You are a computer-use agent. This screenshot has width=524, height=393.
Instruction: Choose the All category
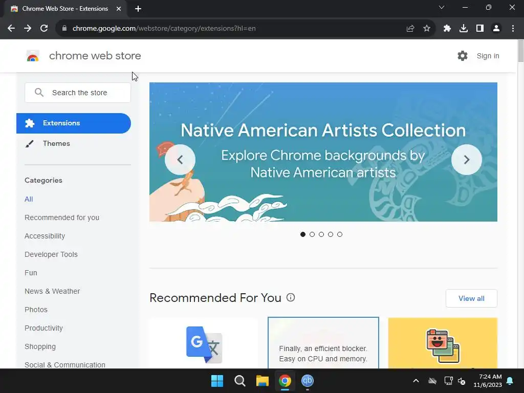point(29,199)
